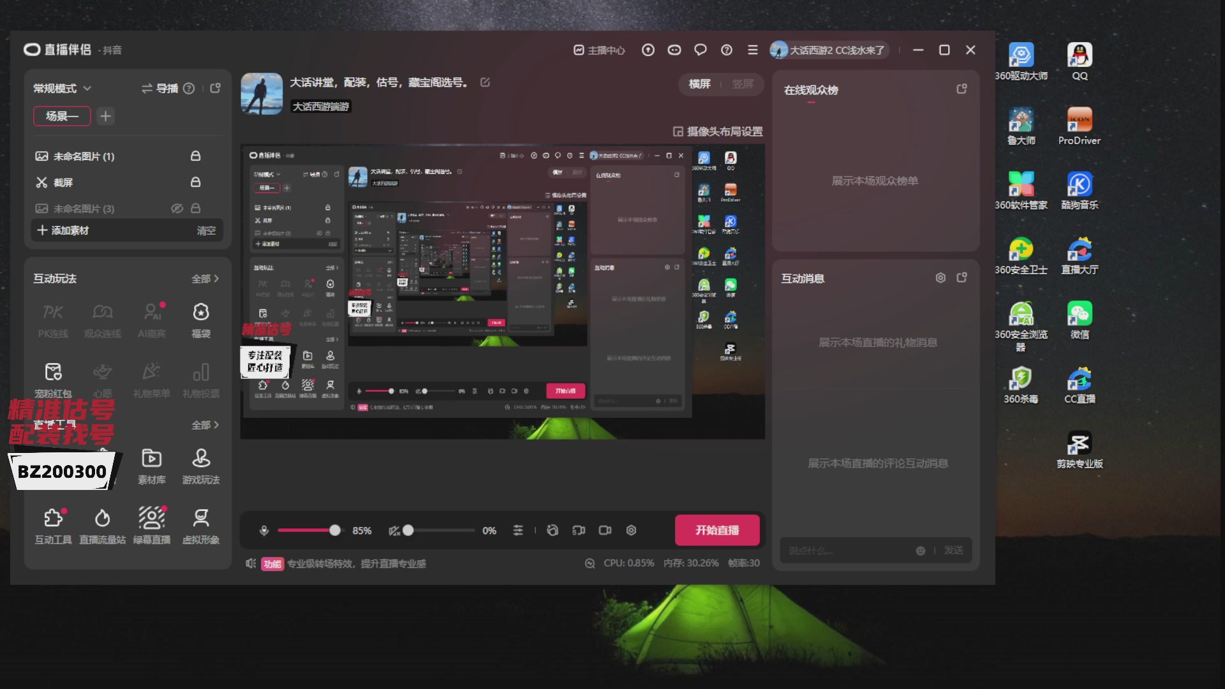Click 添加素材 to add a source

pos(64,230)
